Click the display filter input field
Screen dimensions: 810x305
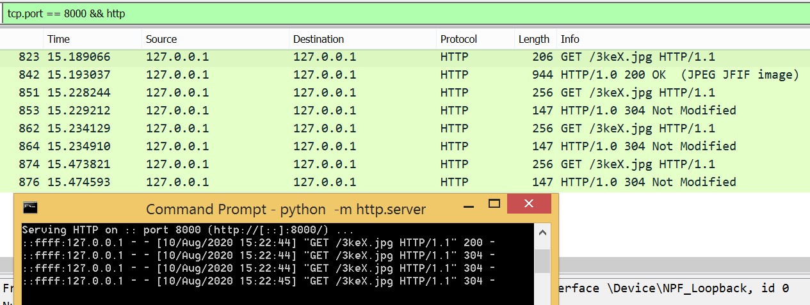[405, 13]
